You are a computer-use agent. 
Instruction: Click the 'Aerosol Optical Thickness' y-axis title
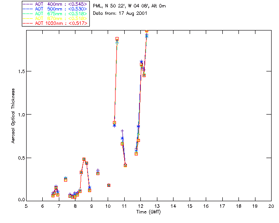[x=13, y=116]
